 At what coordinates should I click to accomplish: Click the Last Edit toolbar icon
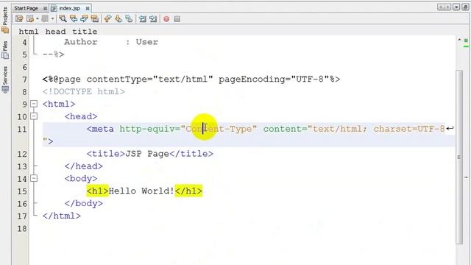20,19
